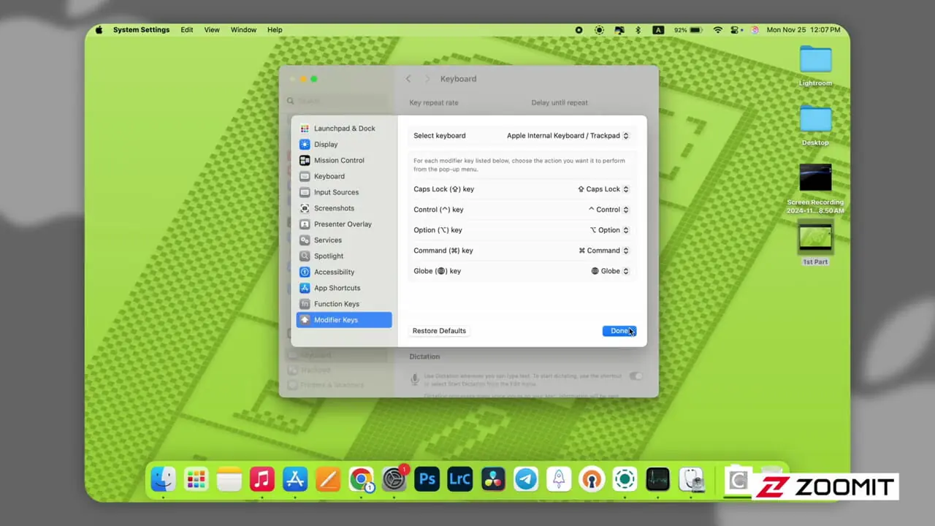
Task: Open the Caps Lock key action dropdown
Action: (x=603, y=189)
